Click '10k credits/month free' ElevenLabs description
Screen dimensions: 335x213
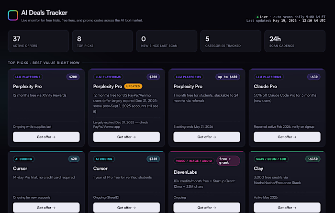(204, 184)
